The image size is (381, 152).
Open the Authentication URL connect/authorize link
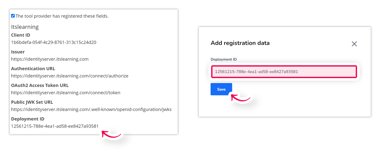[x=70, y=76]
